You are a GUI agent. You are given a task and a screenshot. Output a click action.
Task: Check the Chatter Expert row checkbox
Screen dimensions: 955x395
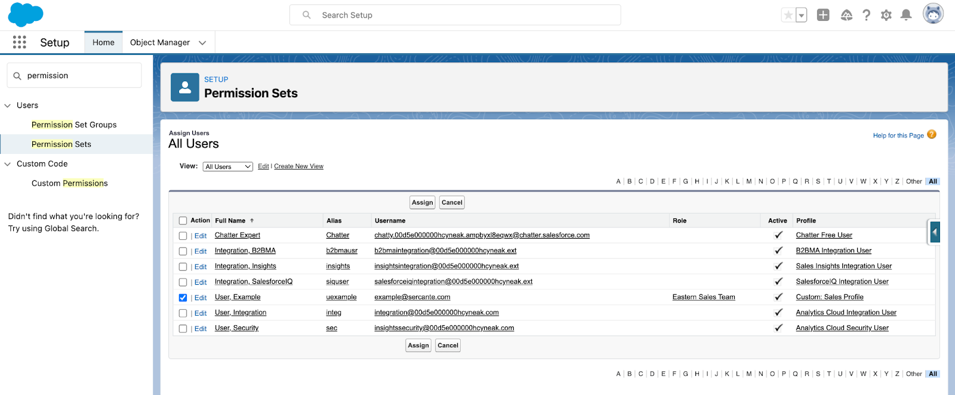[x=183, y=236]
